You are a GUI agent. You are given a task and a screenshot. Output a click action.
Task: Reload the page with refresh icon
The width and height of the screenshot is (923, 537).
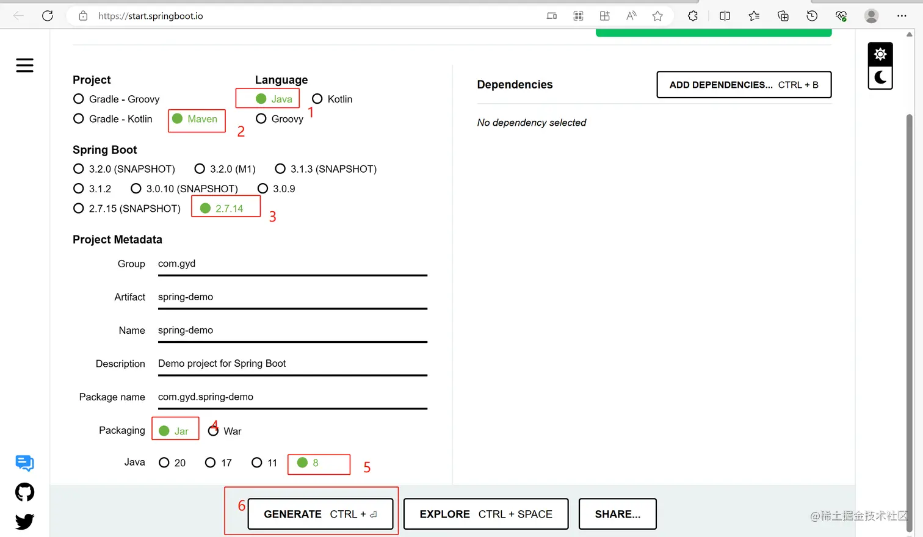tap(48, 16)
